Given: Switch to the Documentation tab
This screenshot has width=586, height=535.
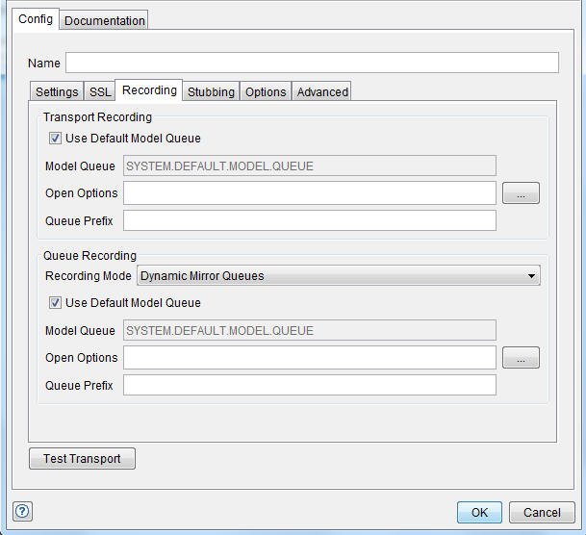Looking at the screenshot, I should click(x=105, y=20).
